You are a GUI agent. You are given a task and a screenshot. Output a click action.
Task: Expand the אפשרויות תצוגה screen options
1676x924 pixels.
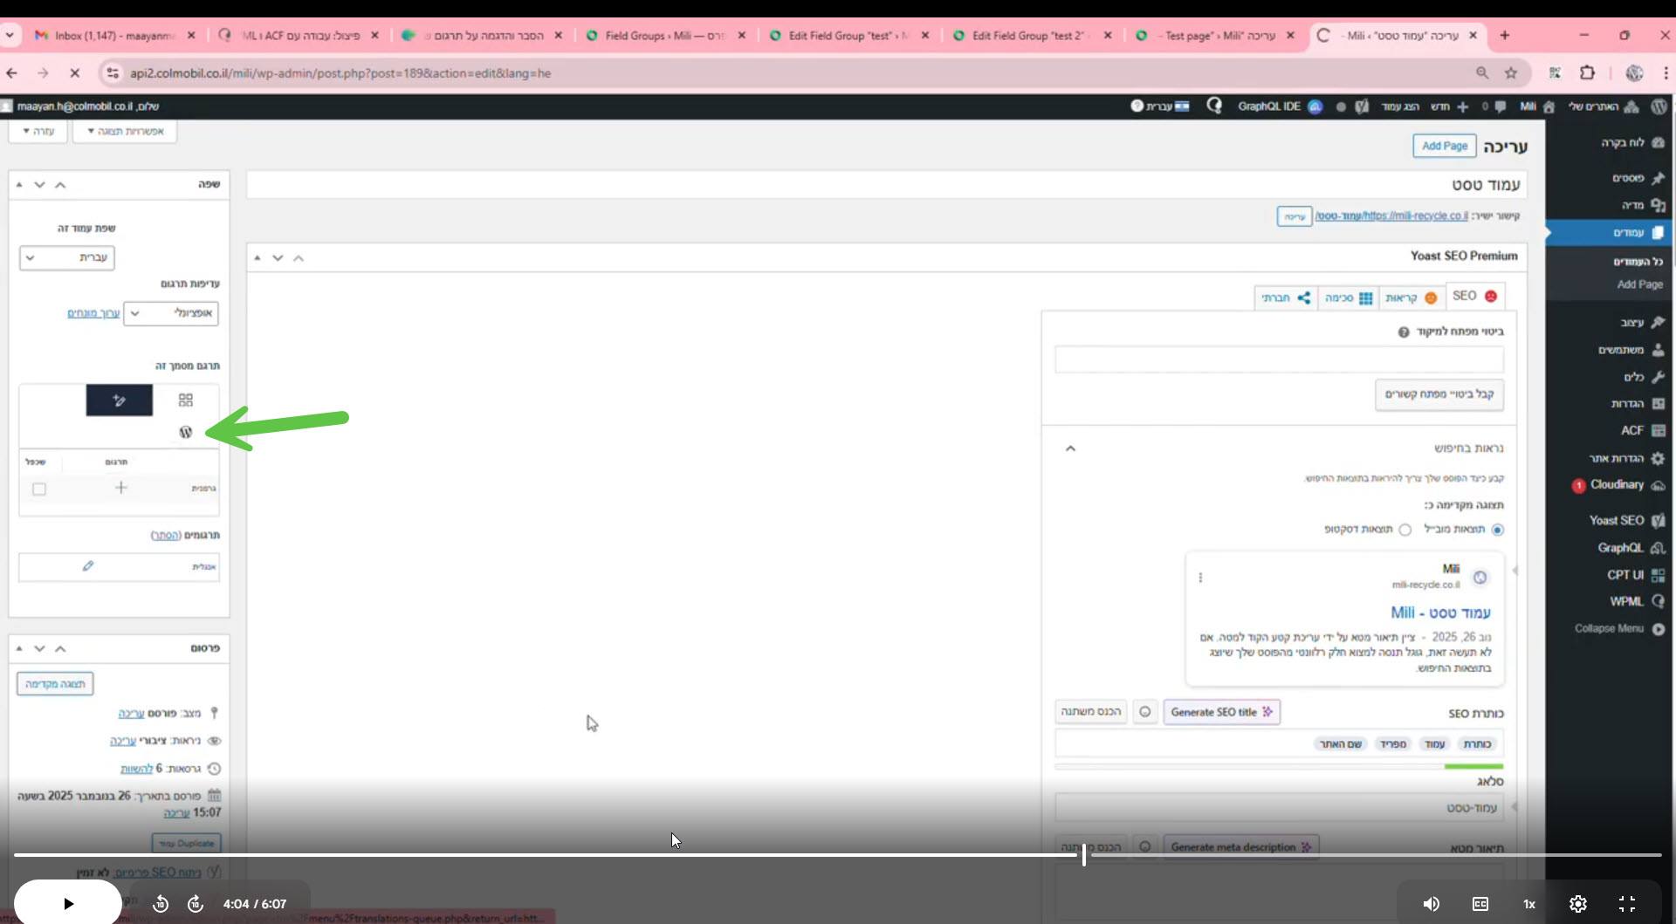(126, 132)
